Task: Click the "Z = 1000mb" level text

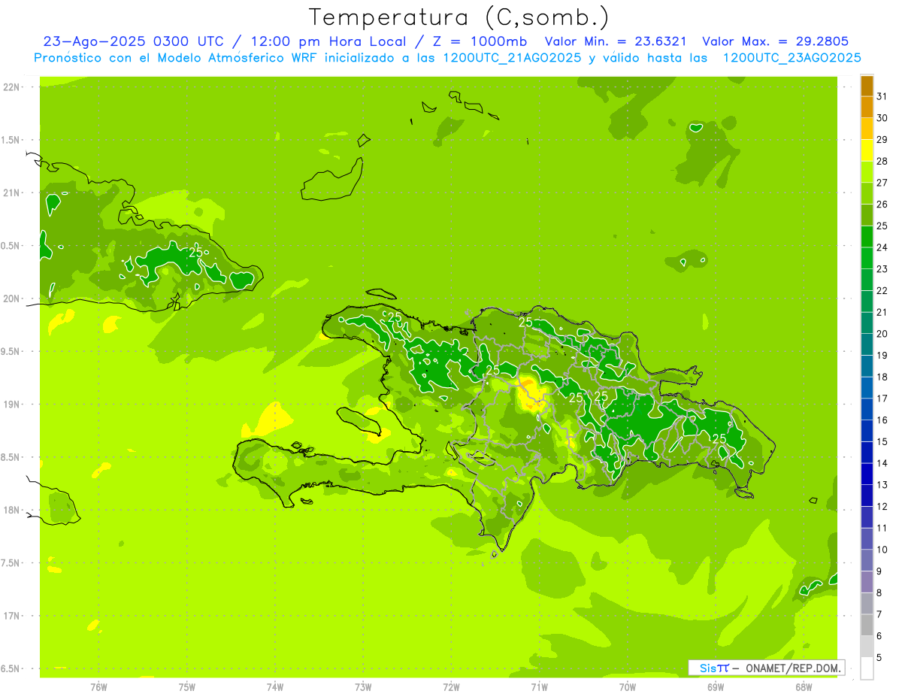Action: [480, 41]
